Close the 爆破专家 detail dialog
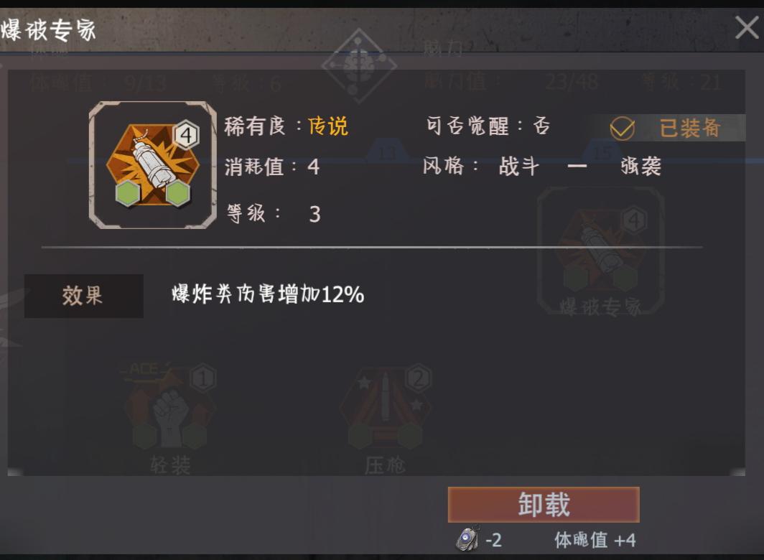The image size is (764, 560). pos(747,27)
